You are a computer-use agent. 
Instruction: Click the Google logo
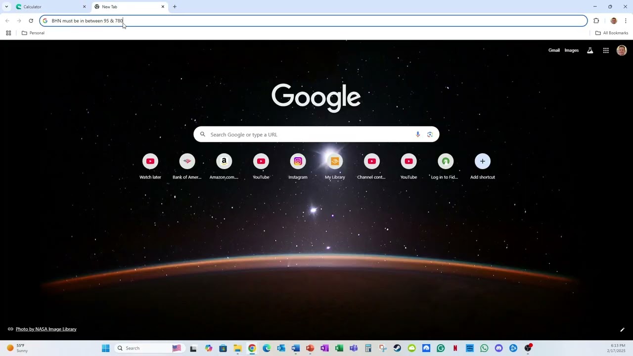click(x=316, y=97)
